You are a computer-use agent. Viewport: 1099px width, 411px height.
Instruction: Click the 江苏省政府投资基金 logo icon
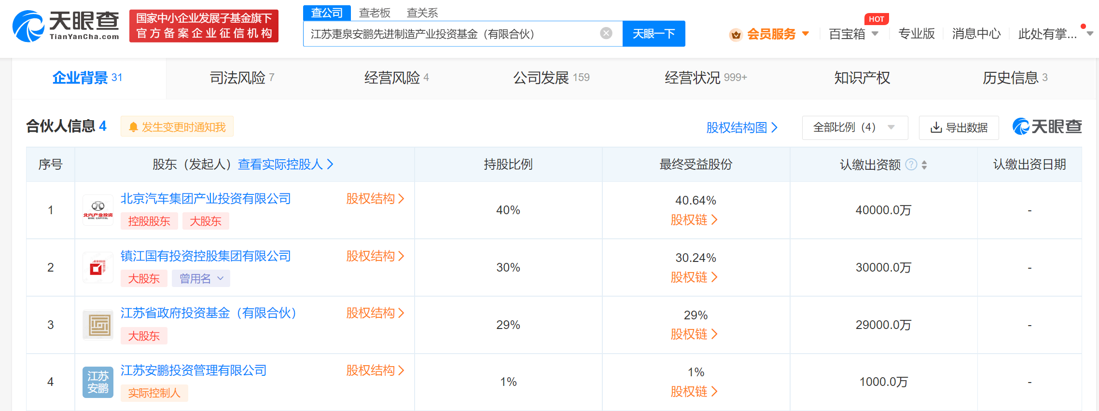pyautogui.click(x=98, y=325)
